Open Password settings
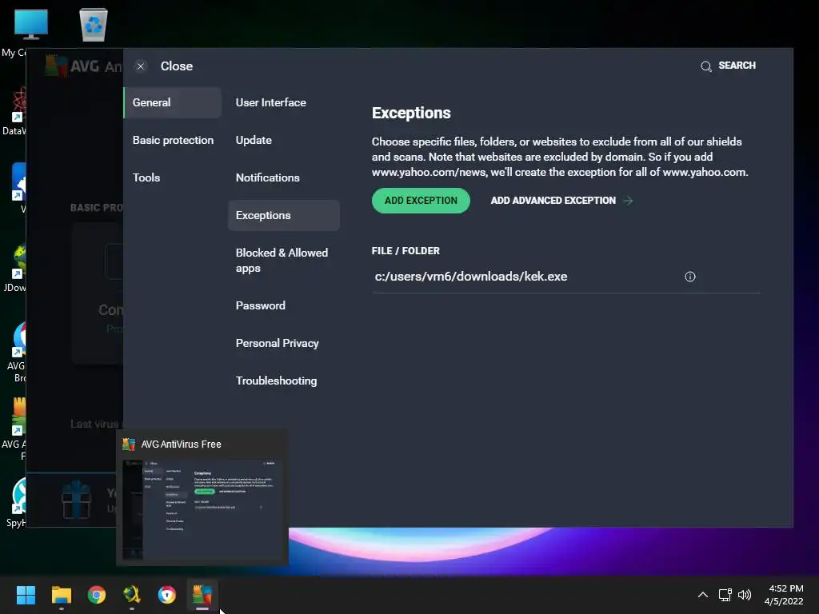 (x=260, y=306)
